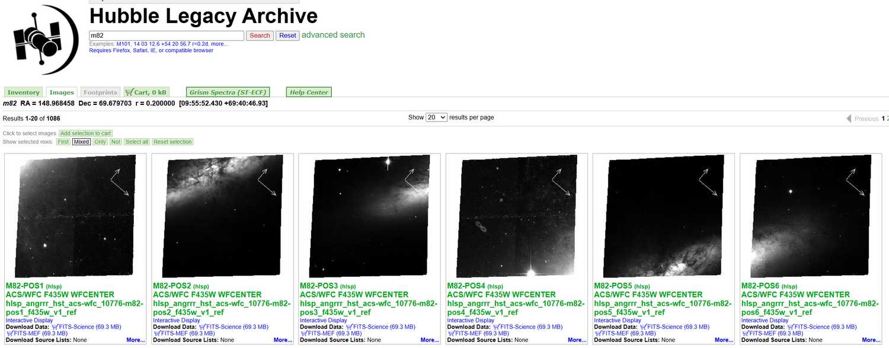Image resolution: width=889 pixels, height=348 pixels.
Task: Click cart icon beside M82-POS4 FITS-Science
Action: pos(496,327)
